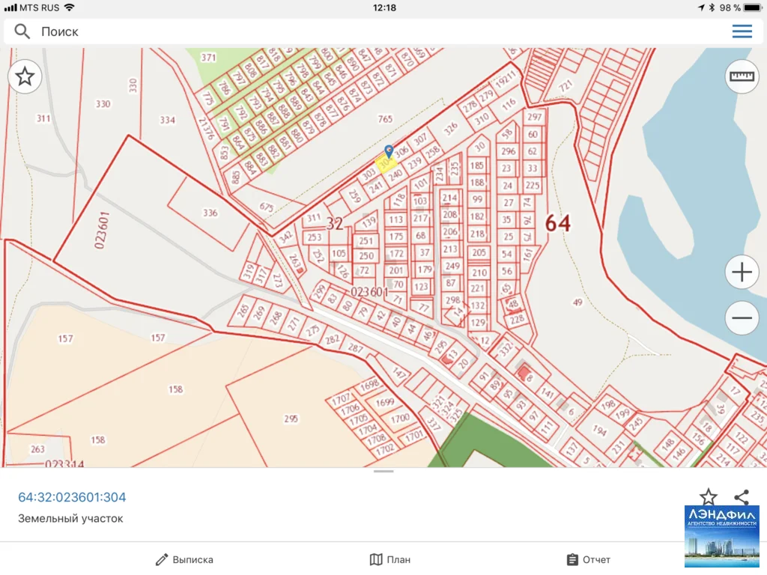Select parcel 675 on the map
Viewport: 767px width, 575px height.
[266, 207]
